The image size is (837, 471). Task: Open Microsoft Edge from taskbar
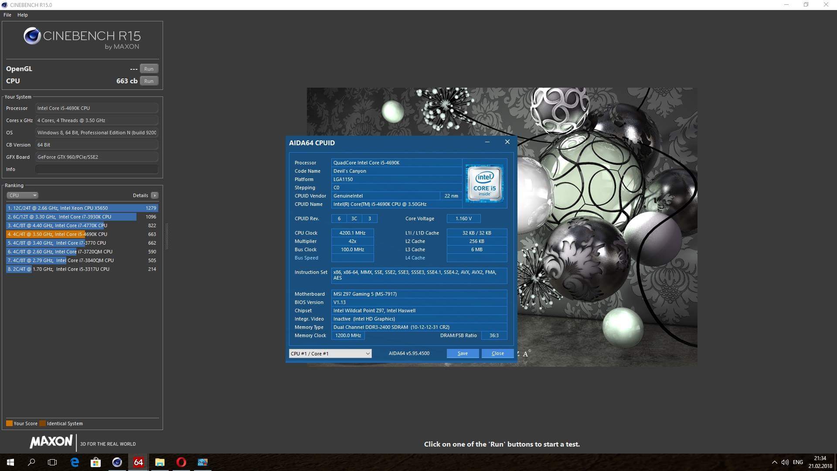(x=75, y=462)
